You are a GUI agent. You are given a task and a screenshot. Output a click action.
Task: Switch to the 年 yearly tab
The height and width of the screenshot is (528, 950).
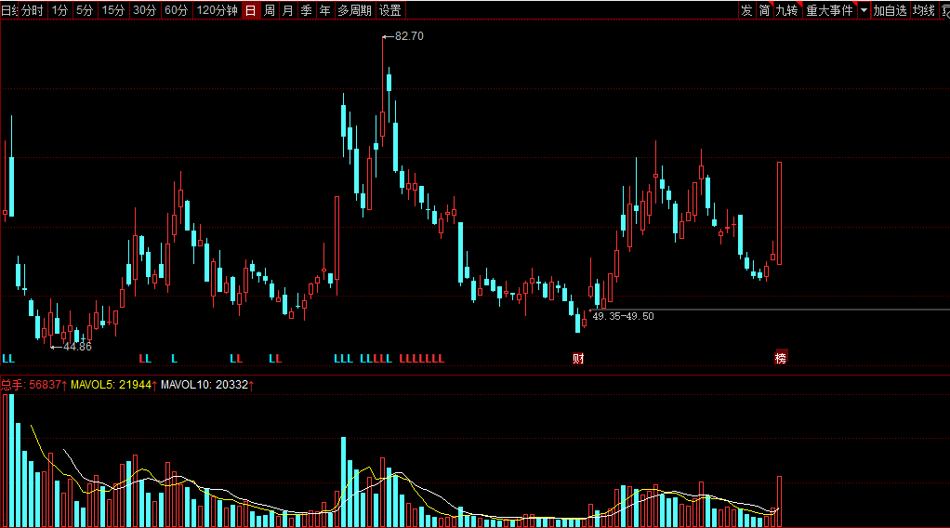324,10
